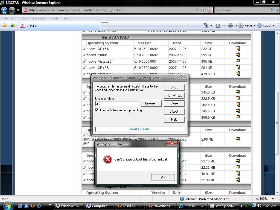Show hidden system tray icons arrow
This screenshot has width=280, height=210.
click(241, 206)
